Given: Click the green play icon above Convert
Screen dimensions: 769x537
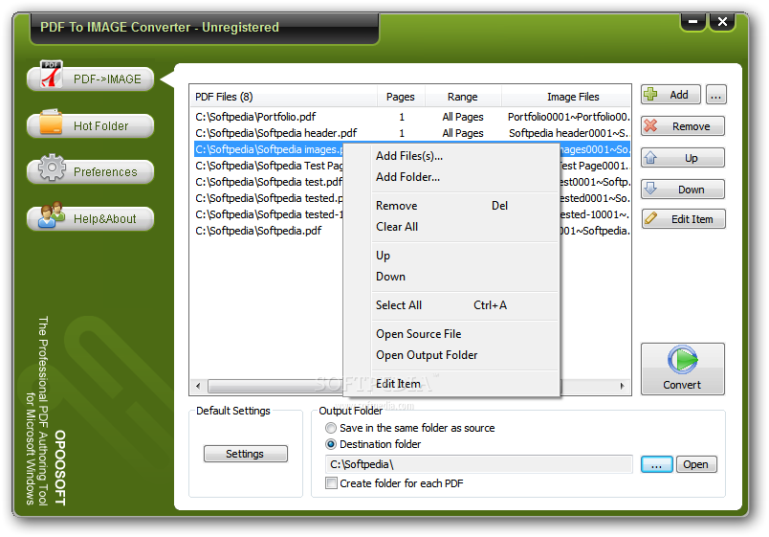Looking at the screenshot, I should [x=682, y=360].
